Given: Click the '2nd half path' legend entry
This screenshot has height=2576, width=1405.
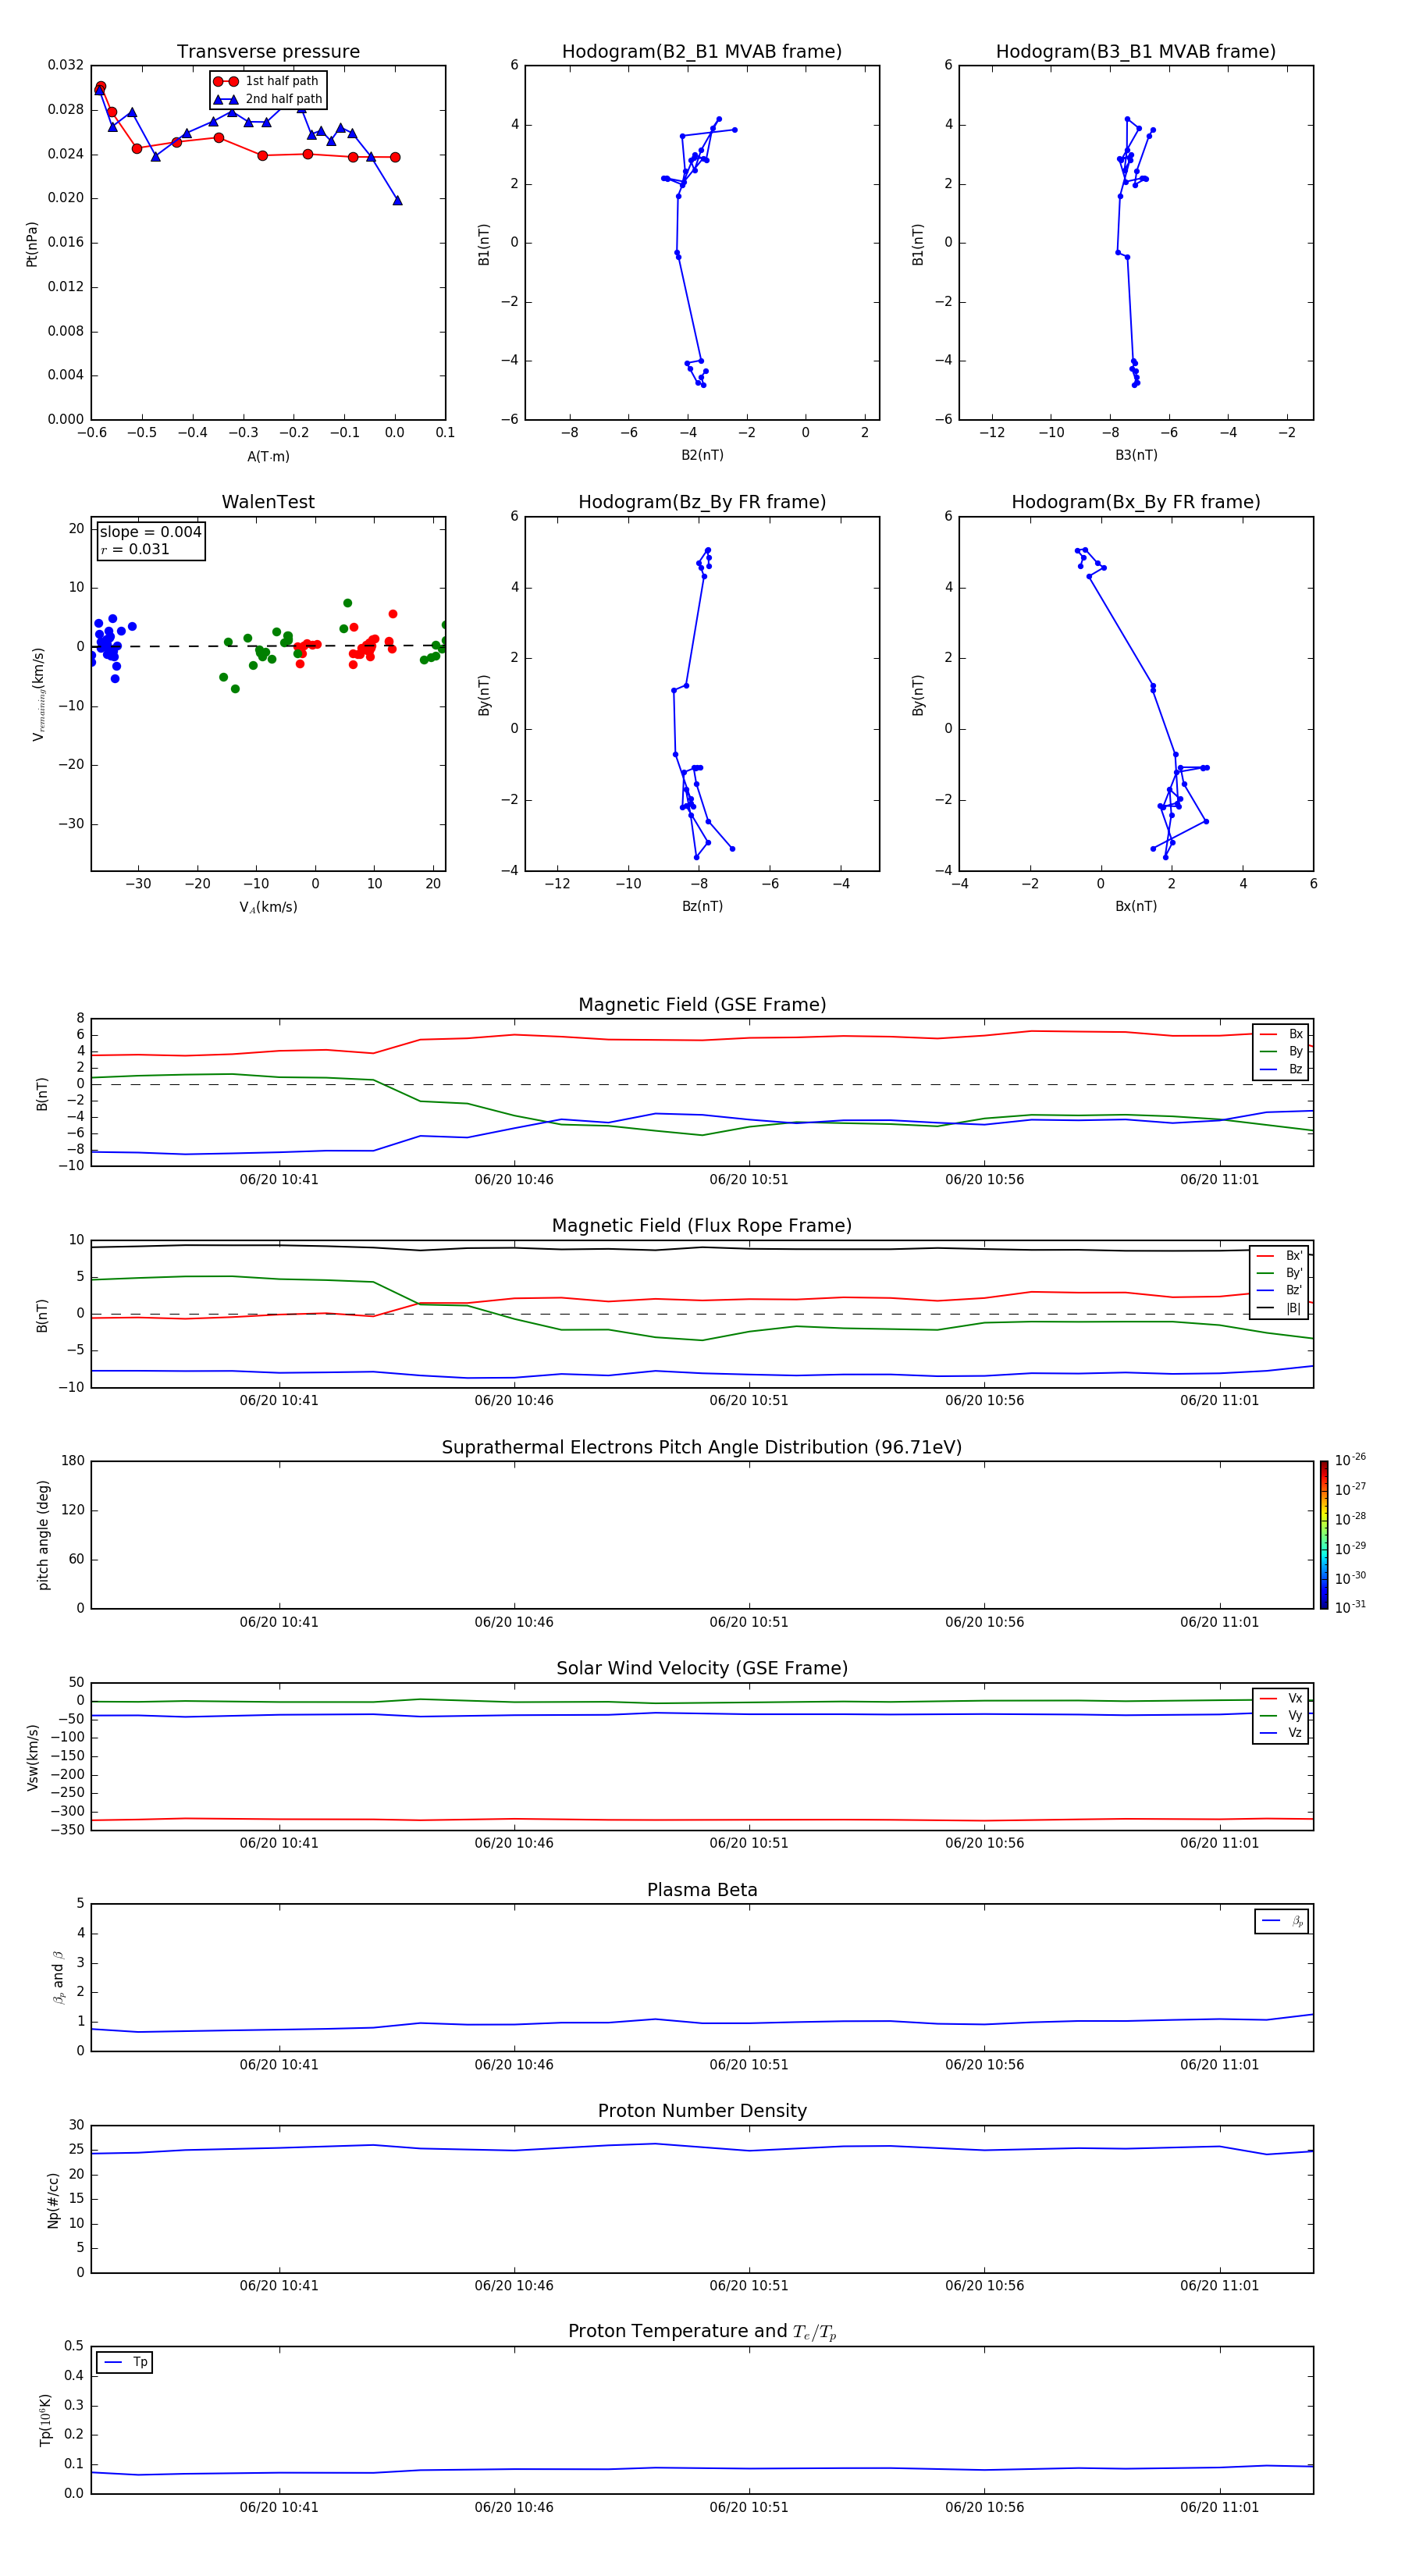Looking at the screenshot, I should pyautogui.click(x=268, y=99).
